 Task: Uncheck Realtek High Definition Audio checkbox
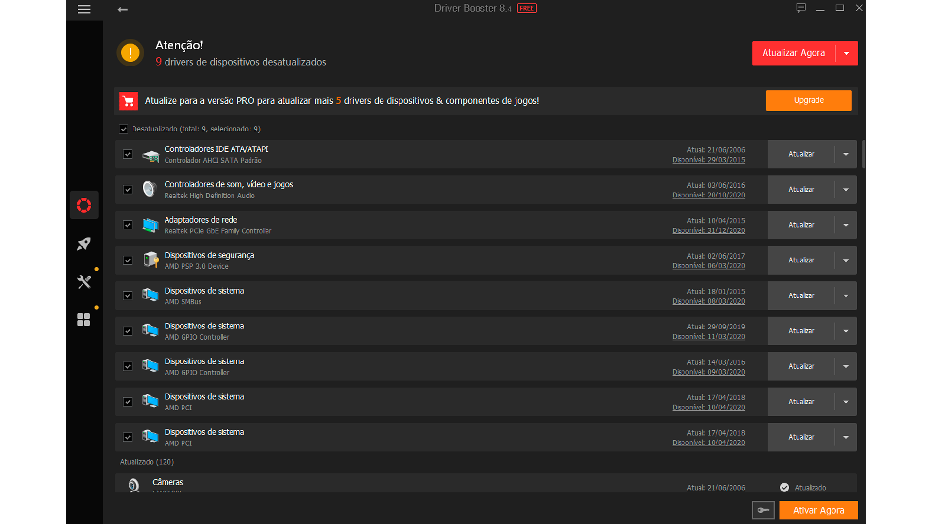128,190
